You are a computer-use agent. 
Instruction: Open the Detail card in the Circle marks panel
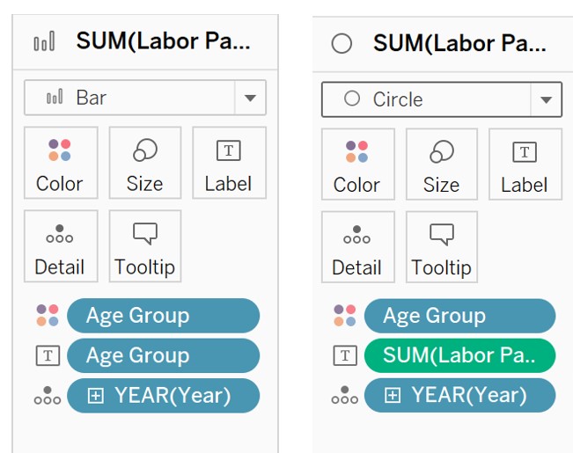[x=356, y=247]
